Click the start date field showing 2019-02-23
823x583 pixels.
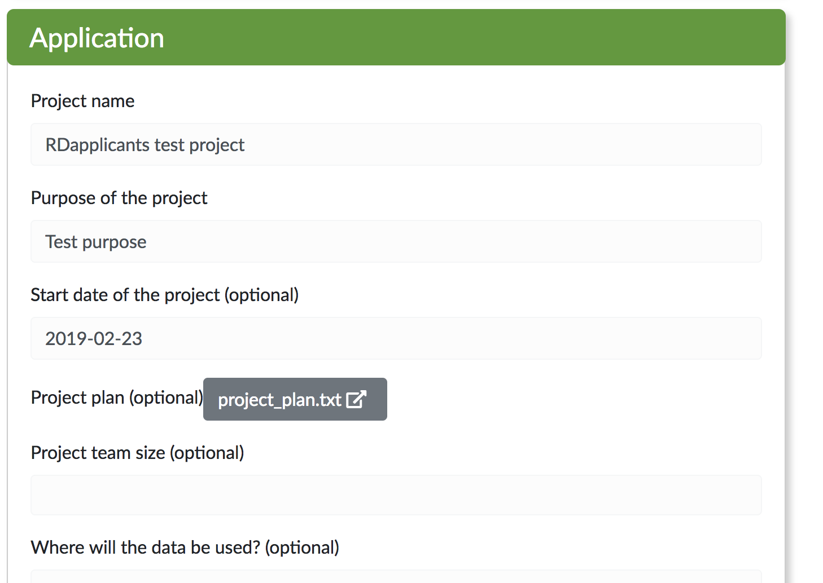pyautogui.click(x=395, y=338)
